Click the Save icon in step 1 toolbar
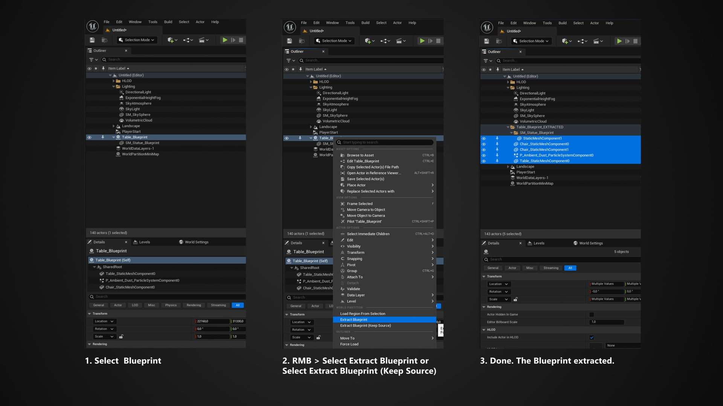Viewport: 723px width, 406px height. (x=92, y=40)
